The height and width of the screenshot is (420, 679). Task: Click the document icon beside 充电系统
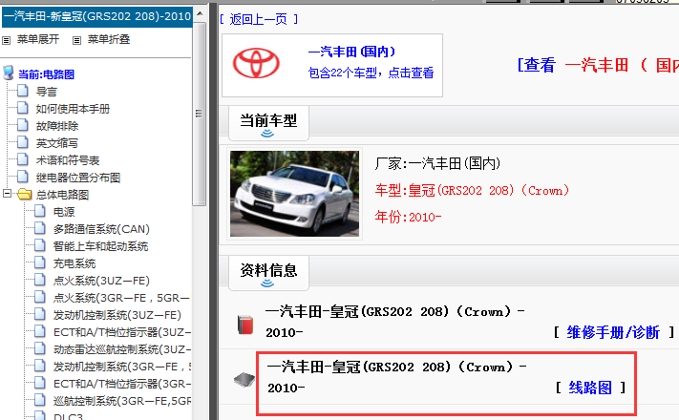click(40, 262)
